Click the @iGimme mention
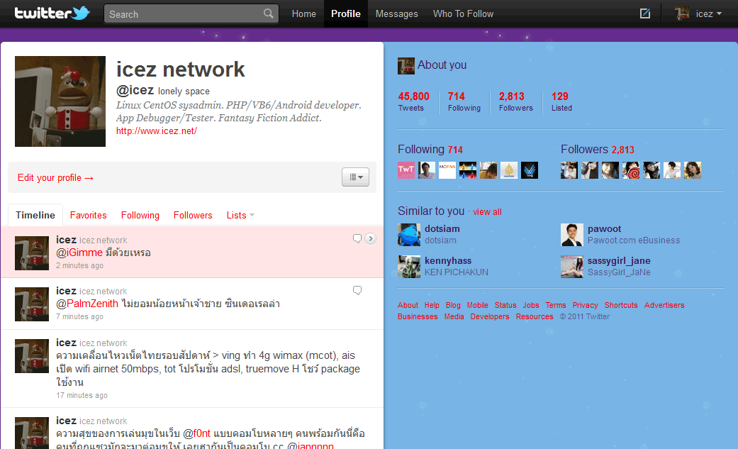The height and width of the screenshot is (449, 738). (79, 253)
